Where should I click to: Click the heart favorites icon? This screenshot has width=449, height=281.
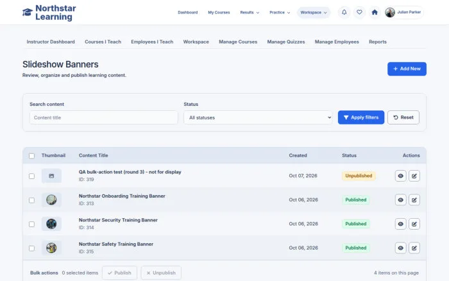[359, 12]
